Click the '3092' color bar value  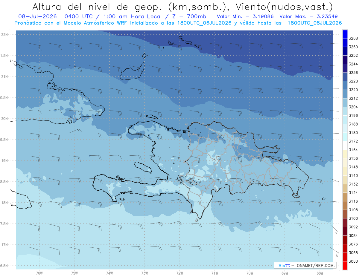pos(353,227)
